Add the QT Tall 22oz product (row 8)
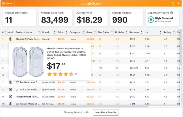 coord(10,90)
